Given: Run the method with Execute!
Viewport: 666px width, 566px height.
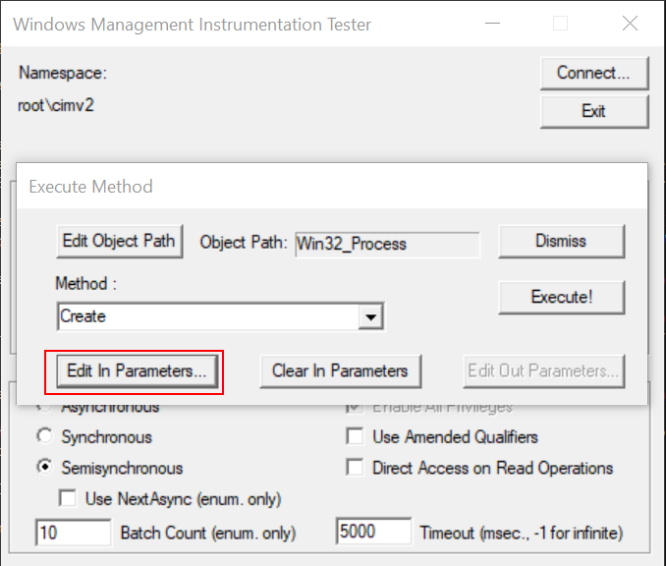Looking at the screenshot, I should point(561,296).
